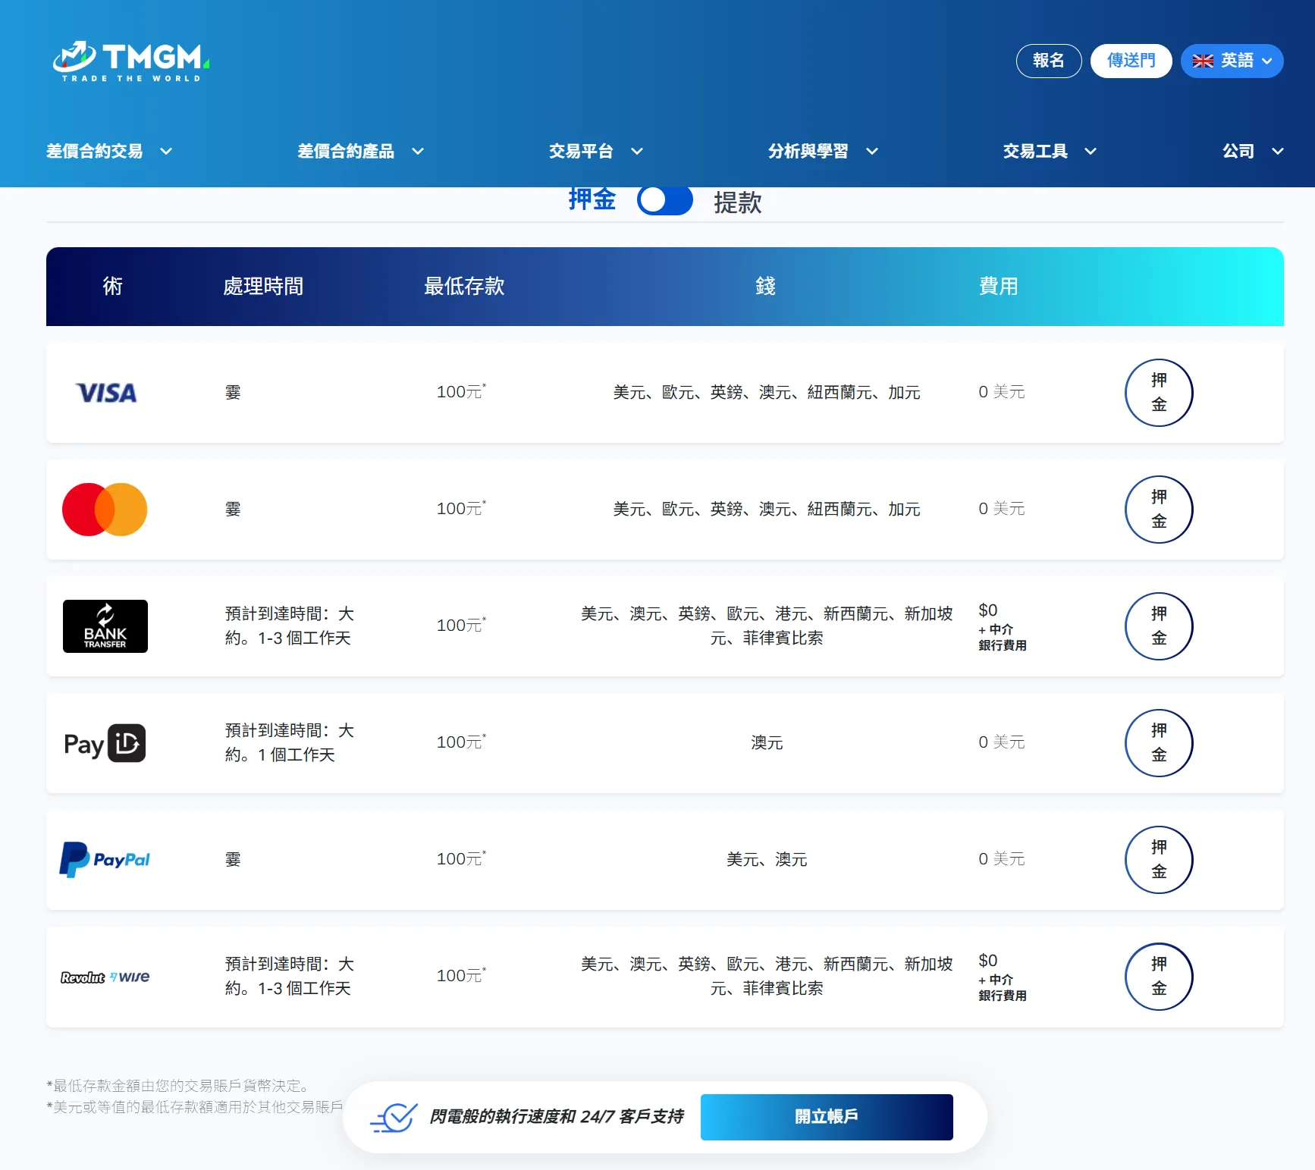Click 澳元 currency in PayID row

coord(767,743)
